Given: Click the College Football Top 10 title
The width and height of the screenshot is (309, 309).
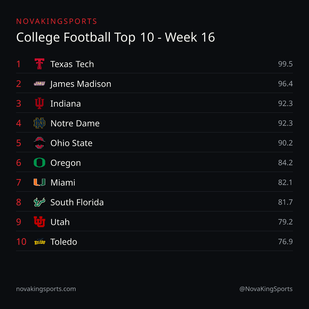Looking at the screenshot, I should click(x=116, y=37).
